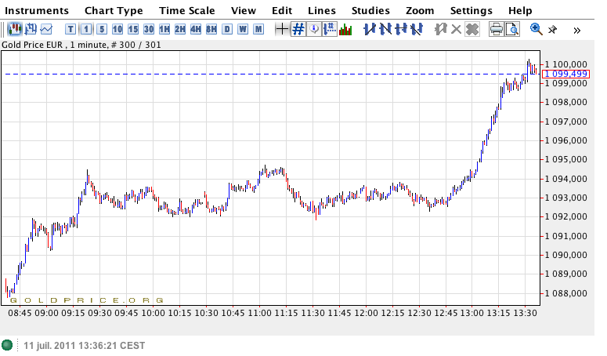This screenshot has height=356, width=607.
Task: Select the weekly W timeframe button
Action: tap(243, 30)
